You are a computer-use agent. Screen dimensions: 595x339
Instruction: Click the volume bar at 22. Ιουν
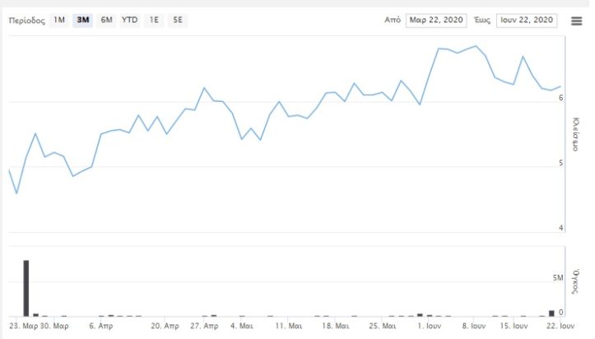coord(551,313)
